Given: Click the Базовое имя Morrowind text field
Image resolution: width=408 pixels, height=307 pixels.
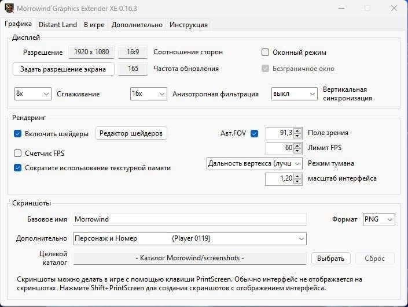Looking at the screenshot, I should click(190, 219).
